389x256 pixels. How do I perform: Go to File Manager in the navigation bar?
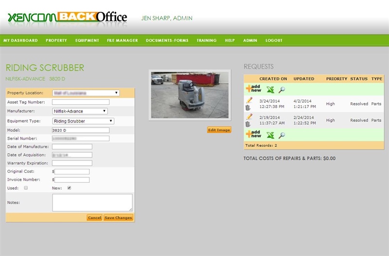coord(123,40)
